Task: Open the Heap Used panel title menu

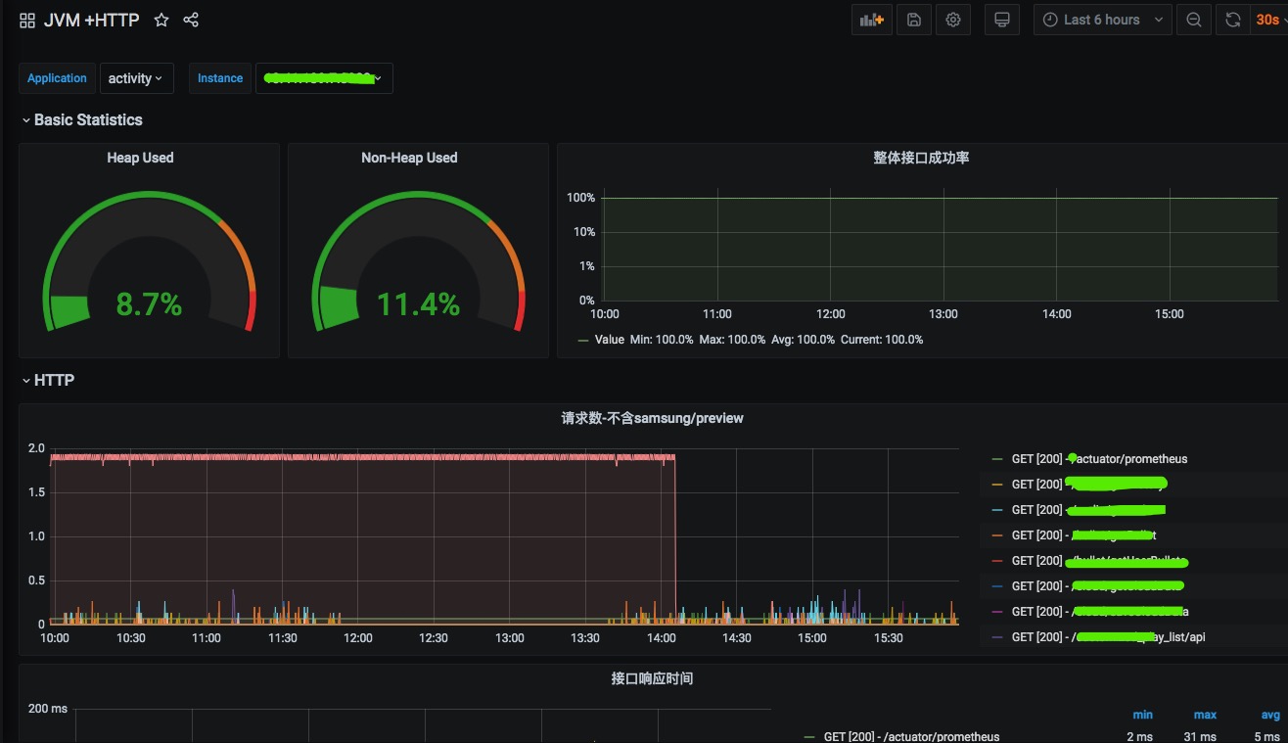Action: pyautogui.click(x=140, y=158)
